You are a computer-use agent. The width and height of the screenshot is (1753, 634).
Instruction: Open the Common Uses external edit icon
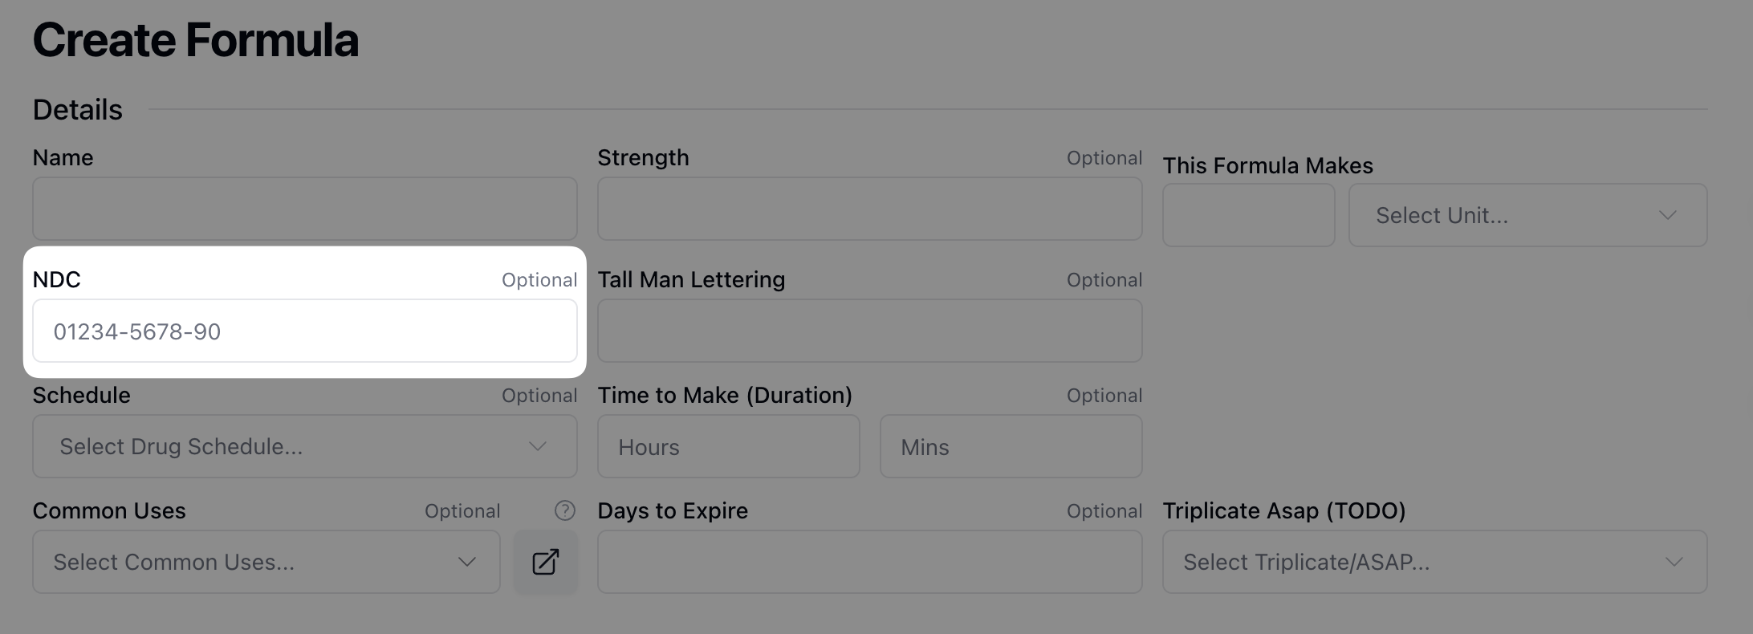(x=546, y=562)
